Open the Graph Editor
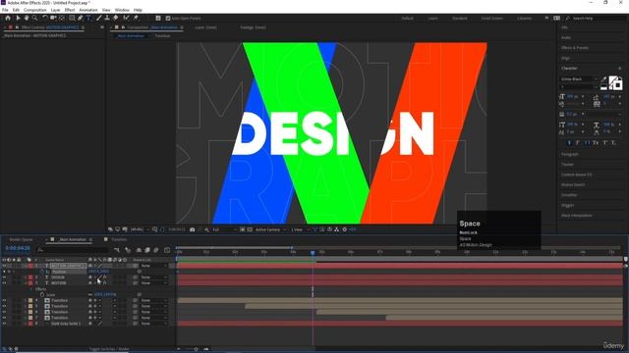This screenshot has height=353, width=629. [x=167, y=250]
